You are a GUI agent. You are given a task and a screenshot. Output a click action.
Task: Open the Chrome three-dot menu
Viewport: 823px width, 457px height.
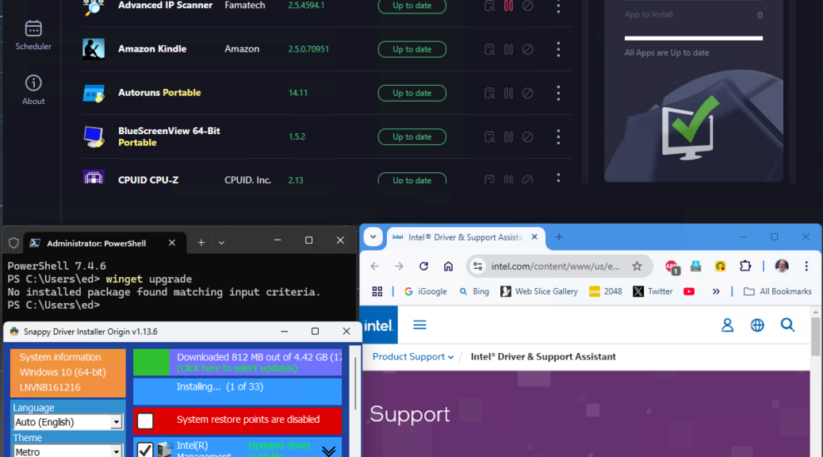(x=806, y=267)
